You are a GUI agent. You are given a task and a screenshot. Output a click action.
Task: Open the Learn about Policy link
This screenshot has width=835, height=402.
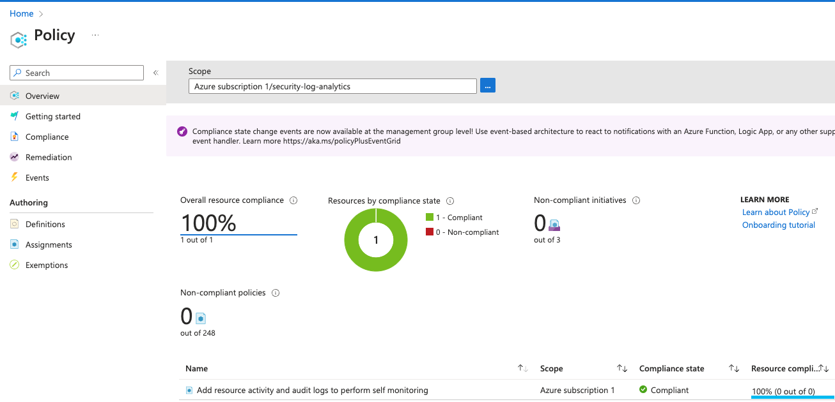pos(776,212)
